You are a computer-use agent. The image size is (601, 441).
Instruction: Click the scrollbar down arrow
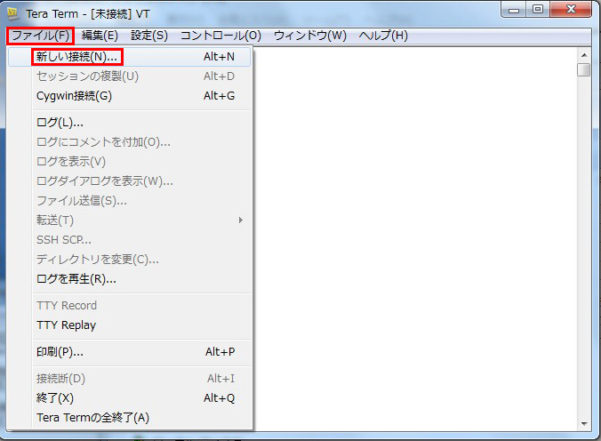click(583, 423)
